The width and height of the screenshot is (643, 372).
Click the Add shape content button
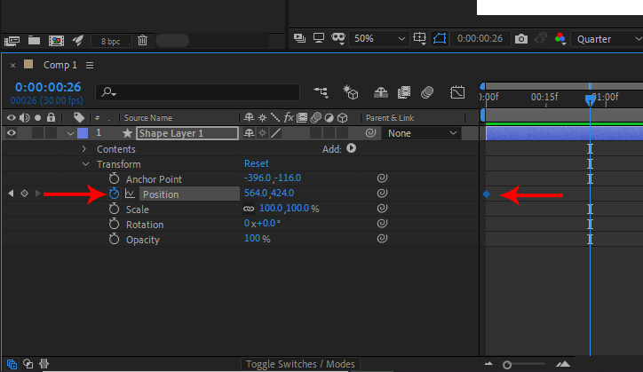351,148
